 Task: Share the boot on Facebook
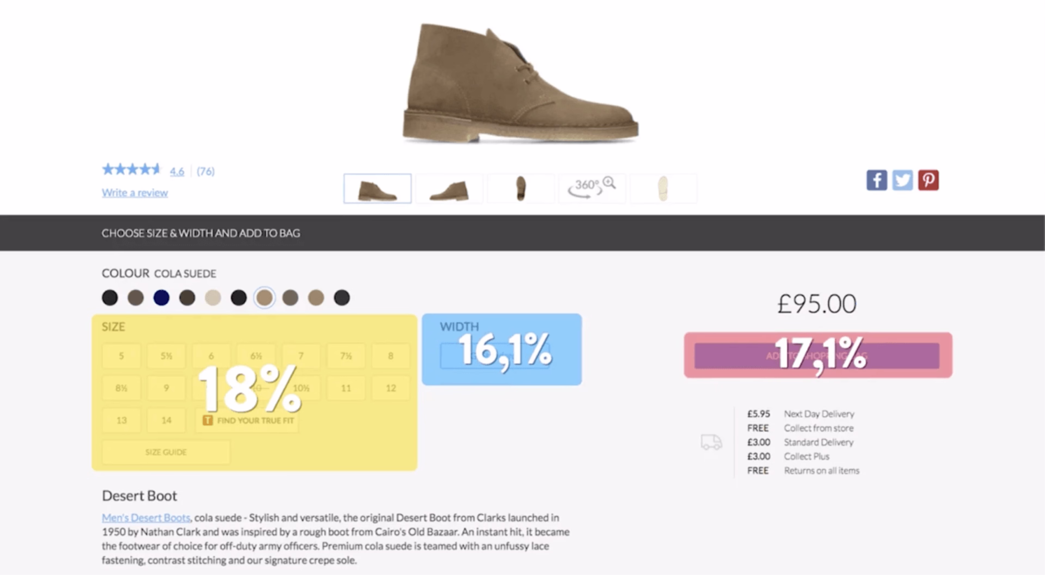[x=877, y=180]
